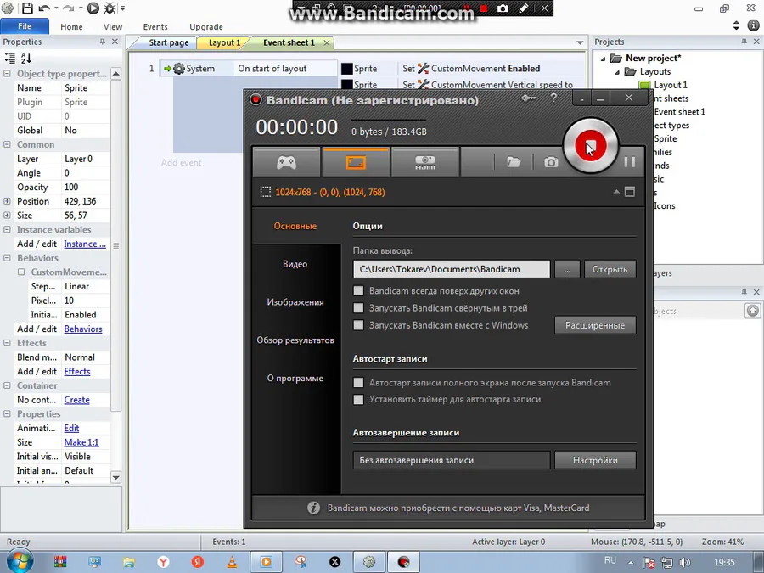Open the 'Видео' settings tab
764x573 pixels.
click(295, 264)
